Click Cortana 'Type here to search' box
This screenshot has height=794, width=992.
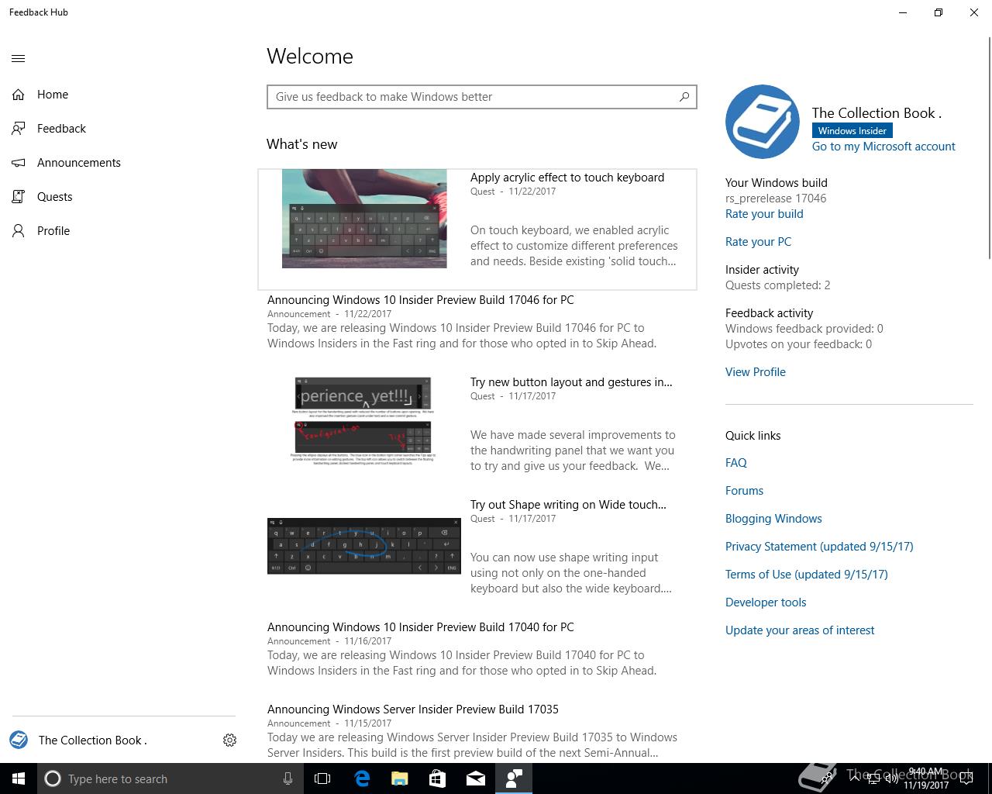click(169, 778)
